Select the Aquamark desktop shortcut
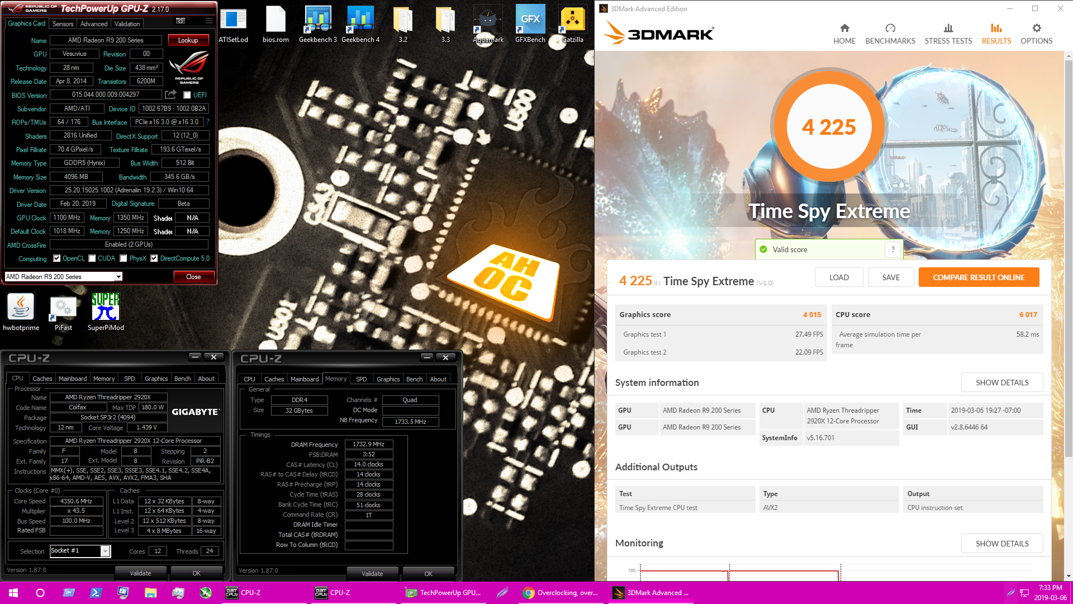Viewport: 1073px width, 604px height. (488, 25)
